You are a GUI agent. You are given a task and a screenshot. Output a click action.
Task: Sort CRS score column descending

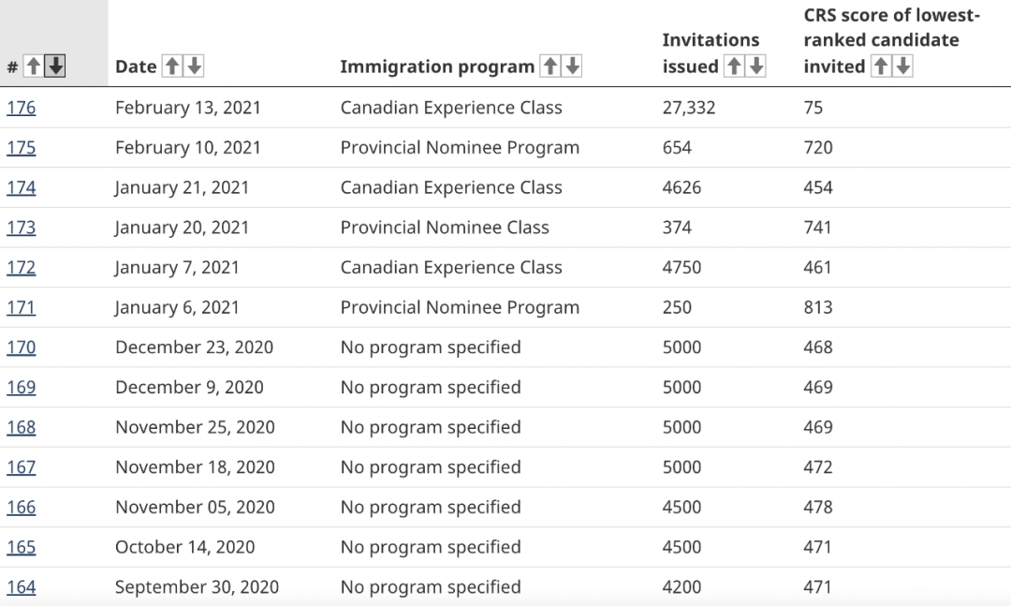[x=901, y=66]
